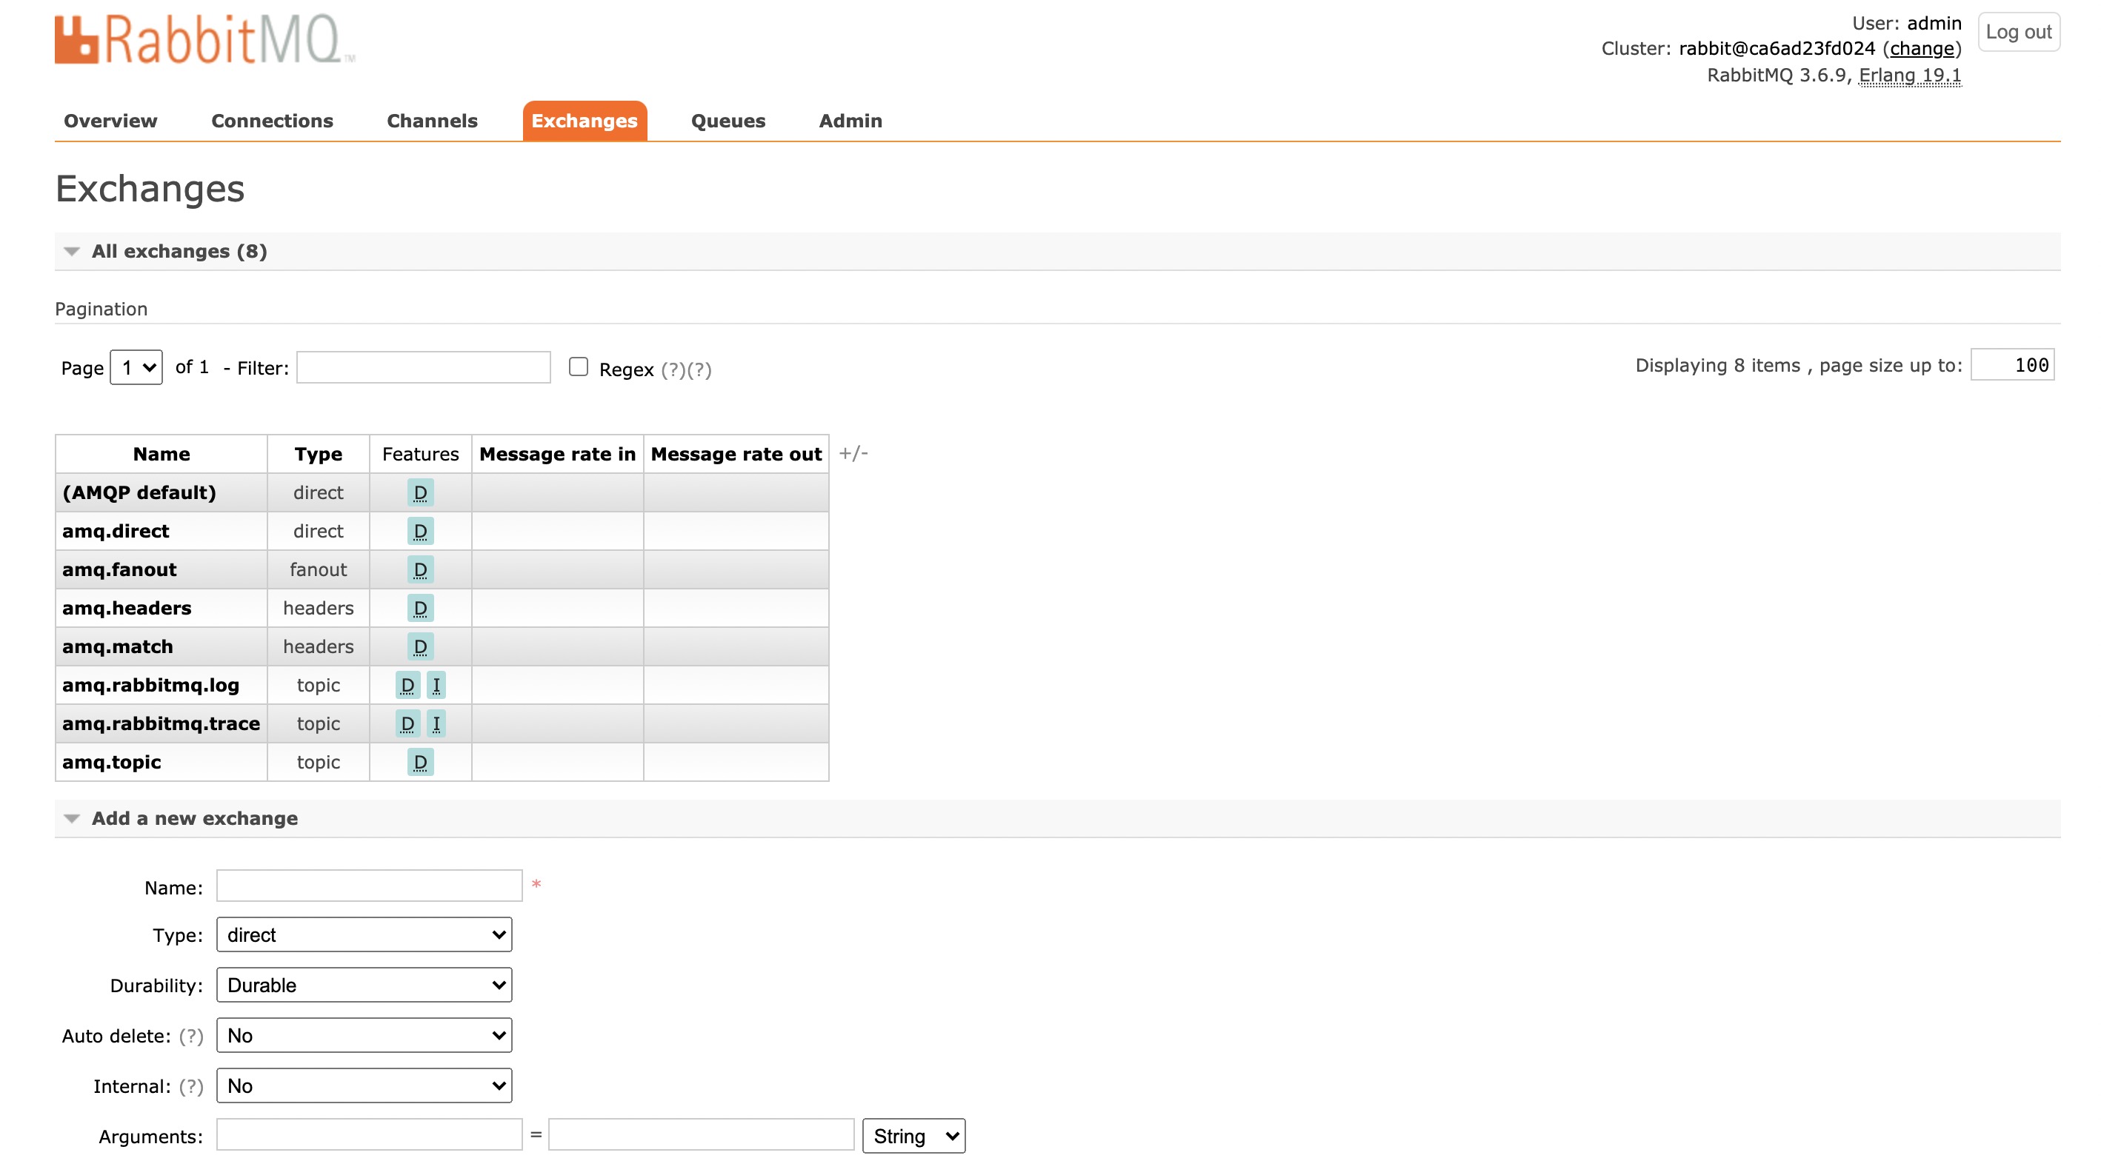This screenshot has width=2101, height=1161.
Task: Open the Internal dropdown
Action: pos(364,1086)
